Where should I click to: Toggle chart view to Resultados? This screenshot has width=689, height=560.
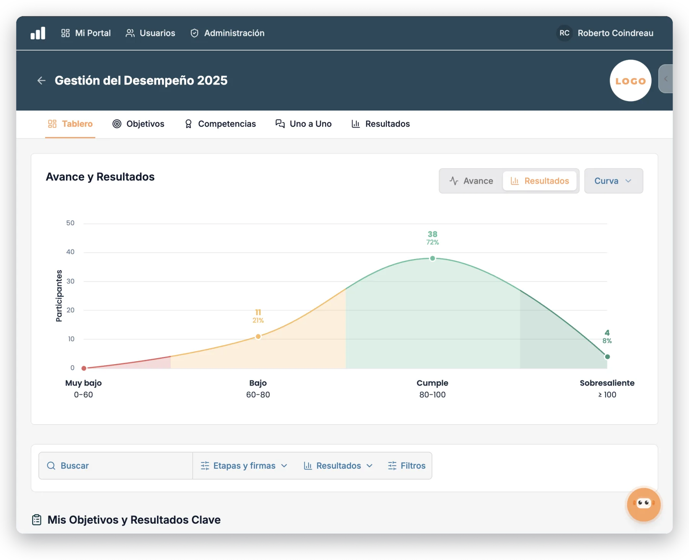[x=540, y=181]
